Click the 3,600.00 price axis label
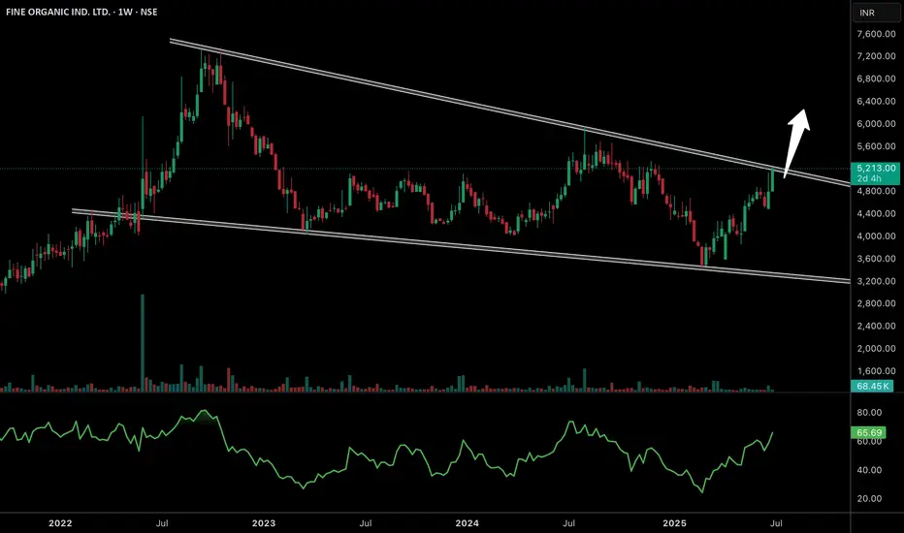Viewport: 904px width, 533px height. tap(876, 259)
